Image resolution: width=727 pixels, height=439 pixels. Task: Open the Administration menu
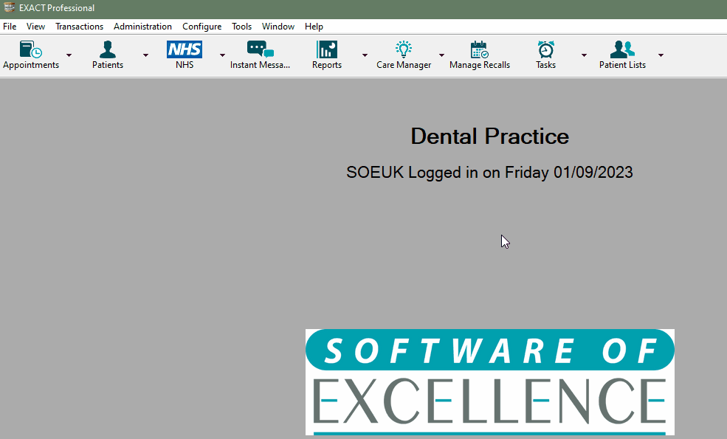[142, 27]
